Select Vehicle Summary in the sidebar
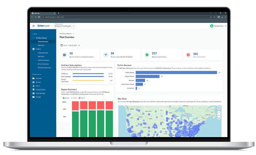This screenshot has width=256, height=155. coord(43,60)
